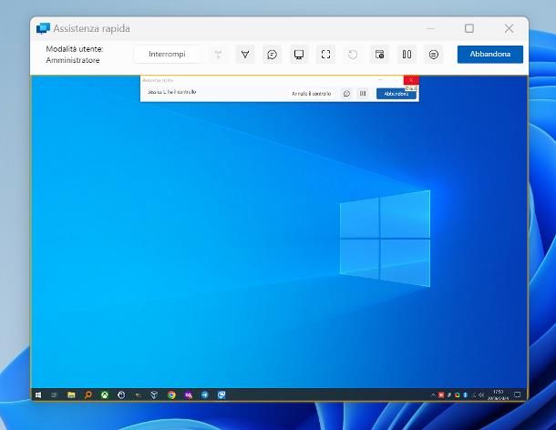
Task: Expand hidden tray icons chevron on remote taskbar
Action: (x=433, y=394)
